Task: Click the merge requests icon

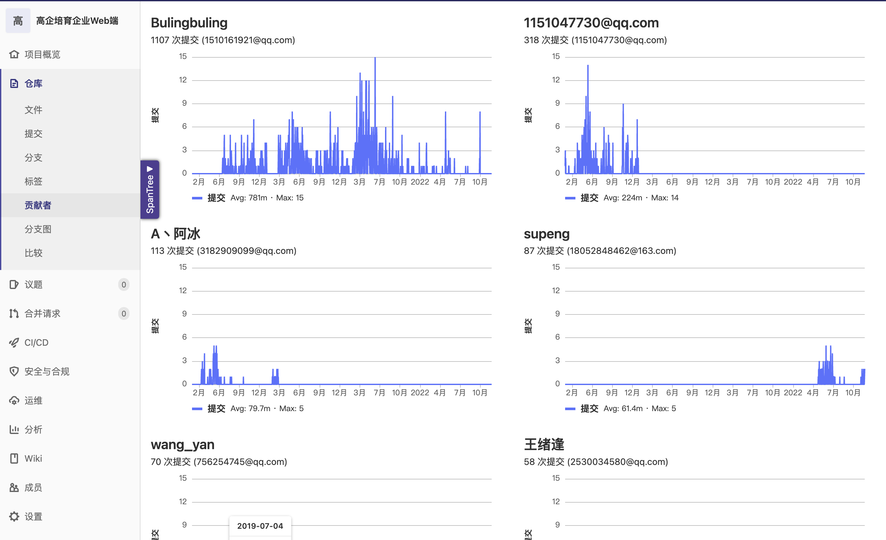Action: click(x=14, y=313)
